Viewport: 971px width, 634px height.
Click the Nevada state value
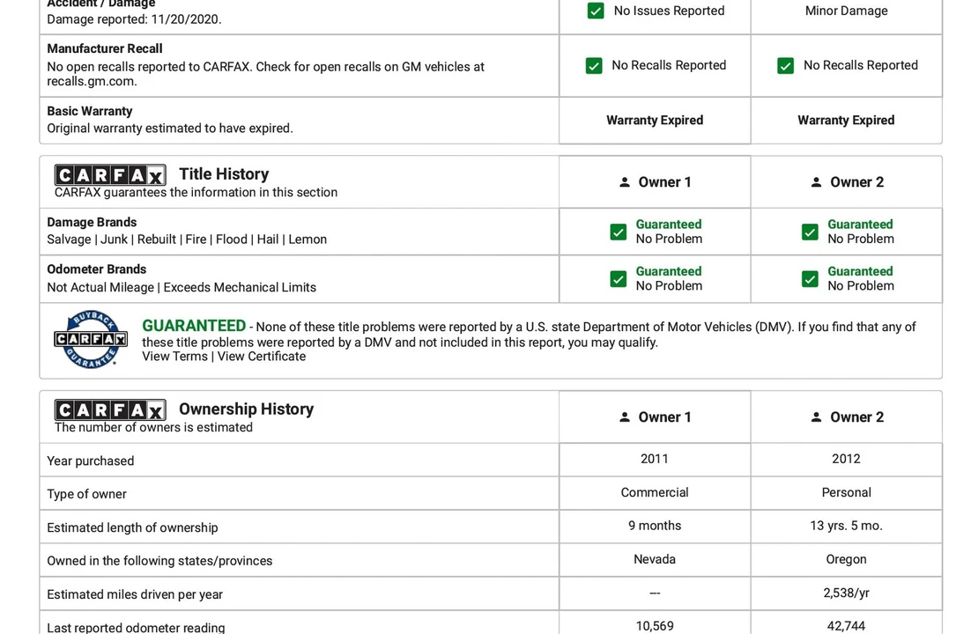[655, 559]
